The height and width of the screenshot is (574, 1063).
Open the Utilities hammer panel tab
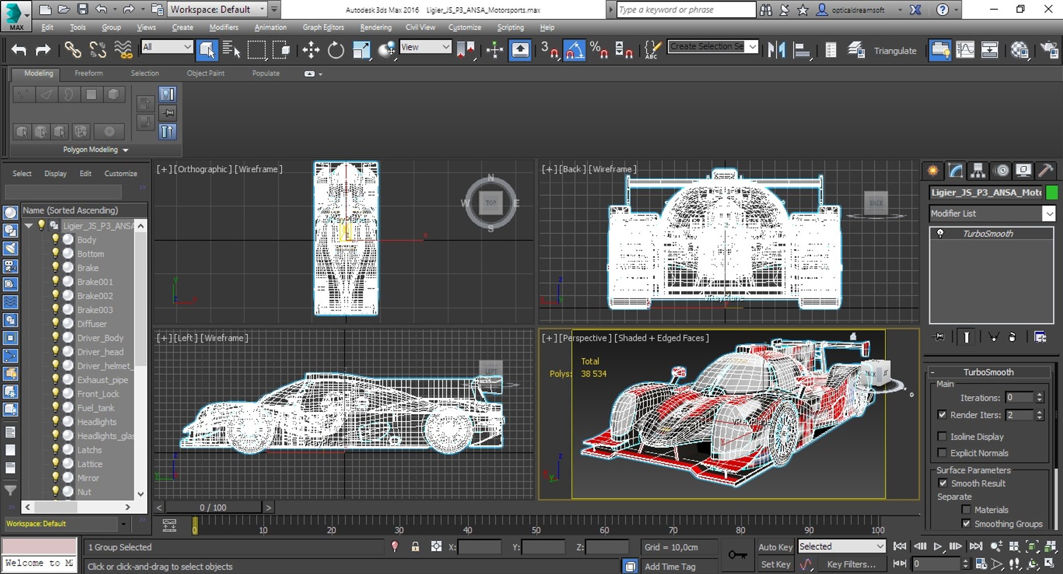(1046, 170)
